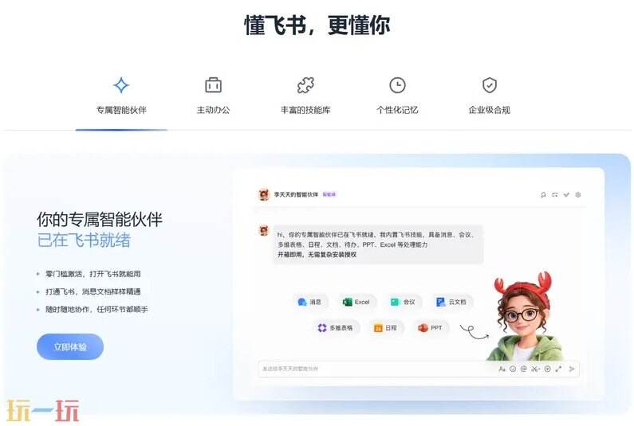Switch to the 主动办公 tab
The height and width of the screenshot is (426, 634).
point(213,96)
